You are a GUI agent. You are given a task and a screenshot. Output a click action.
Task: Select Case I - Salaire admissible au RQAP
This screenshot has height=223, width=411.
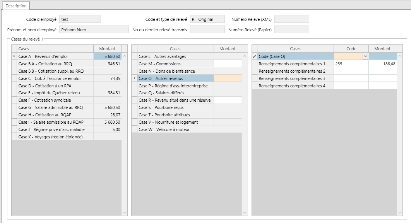point(67,122)
